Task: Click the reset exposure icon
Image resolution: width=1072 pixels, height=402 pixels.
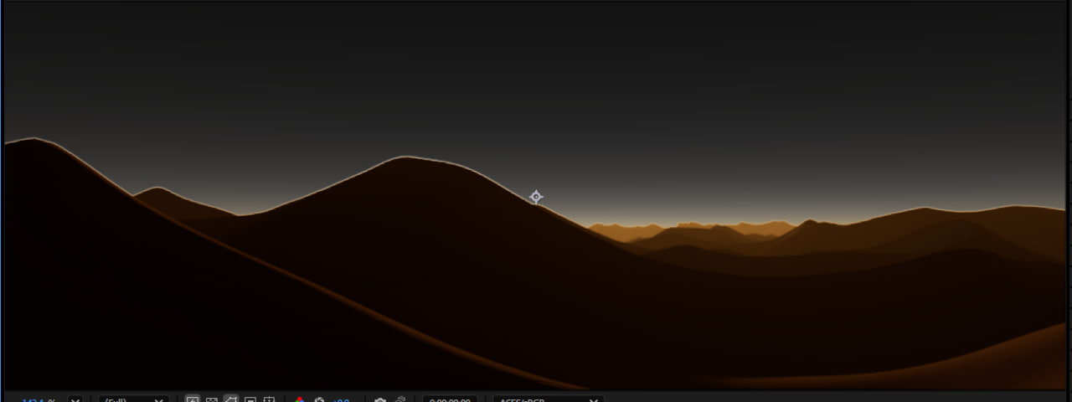Action: coord(319,399)
